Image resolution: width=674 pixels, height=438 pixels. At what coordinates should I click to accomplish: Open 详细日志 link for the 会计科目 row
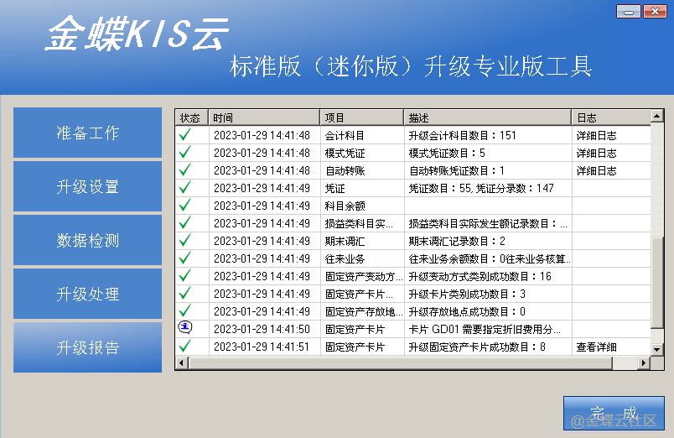point(596,135)
